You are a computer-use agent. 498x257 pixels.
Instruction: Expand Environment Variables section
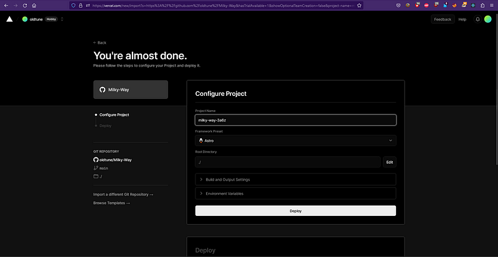click(295, 194)
